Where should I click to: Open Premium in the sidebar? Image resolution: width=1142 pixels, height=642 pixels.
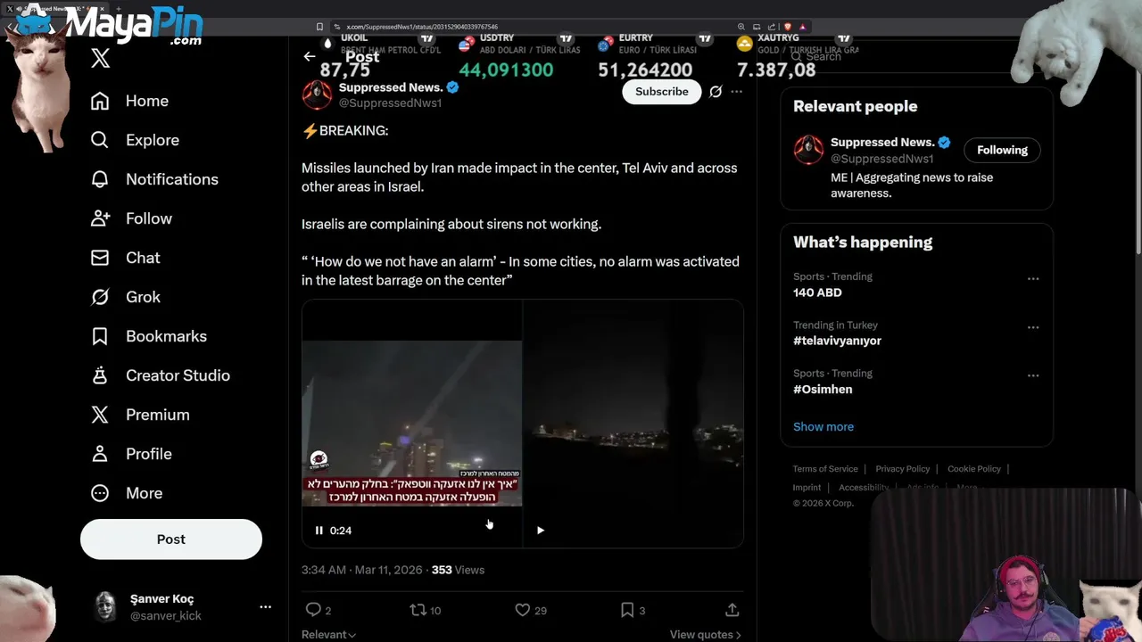pyautogui.click(x=141, y=415)
